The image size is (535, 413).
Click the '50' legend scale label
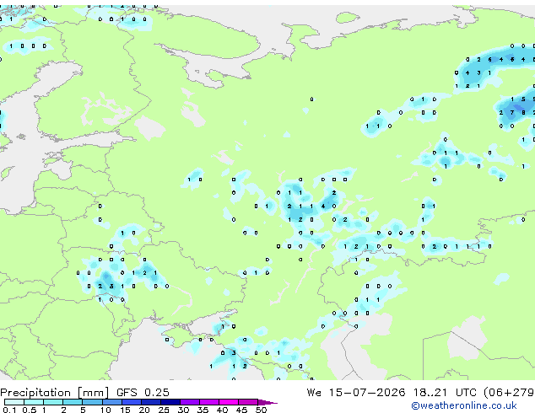pos(261,410)
